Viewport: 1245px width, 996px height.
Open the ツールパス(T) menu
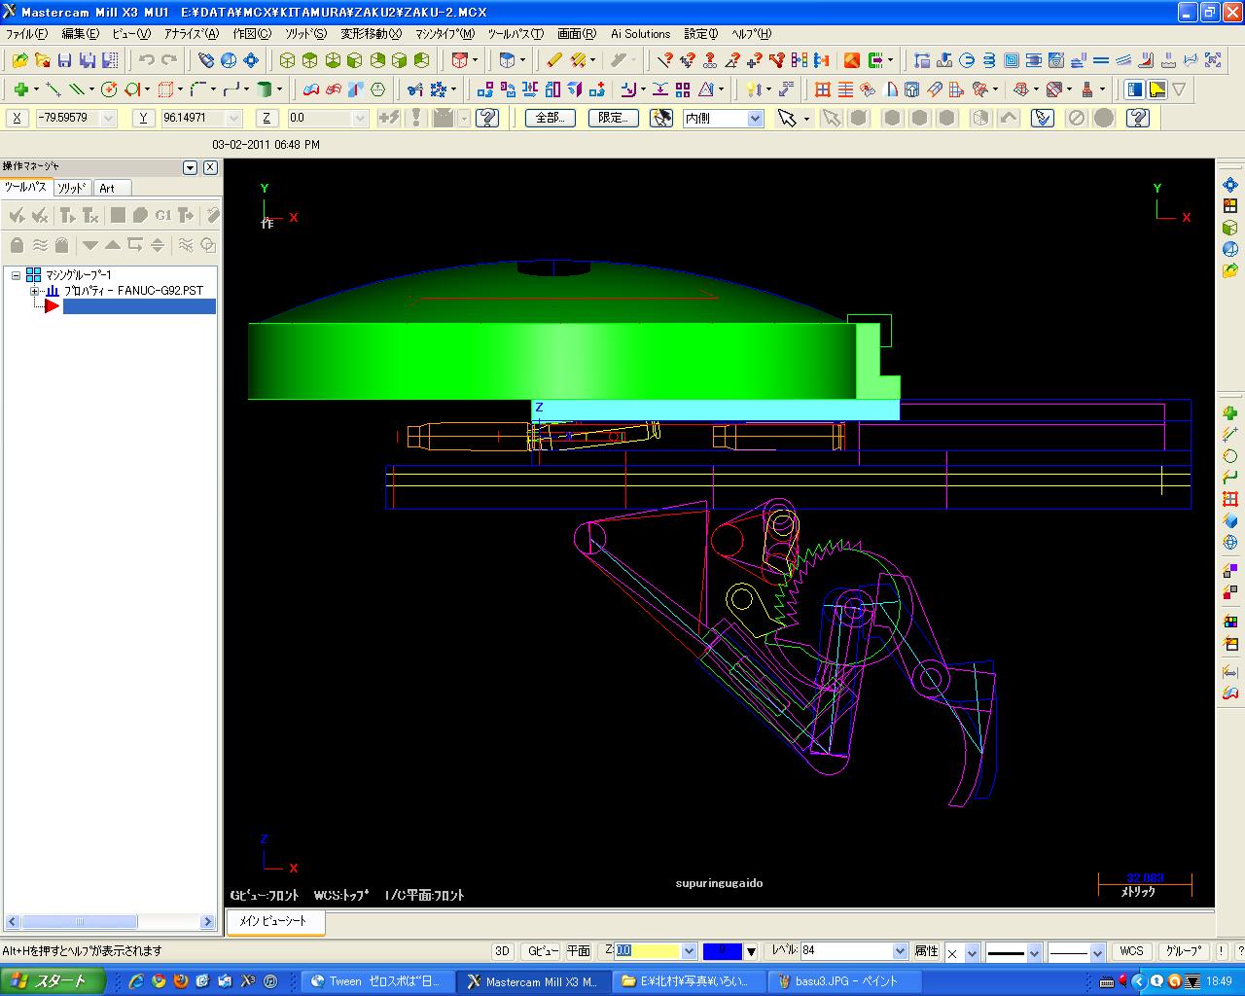[516, 34]
